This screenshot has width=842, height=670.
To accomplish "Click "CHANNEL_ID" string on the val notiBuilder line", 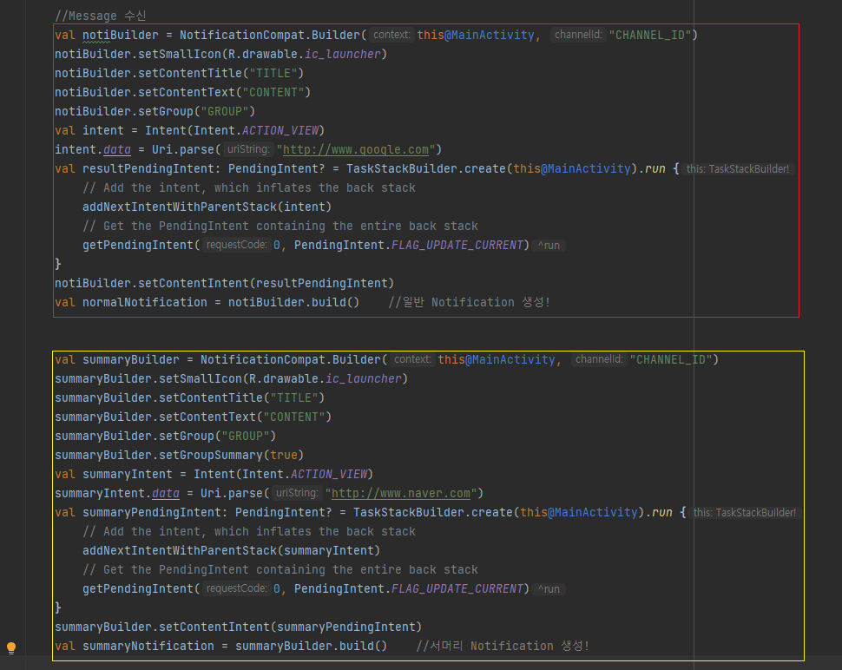I will click(x=650, y=36).
